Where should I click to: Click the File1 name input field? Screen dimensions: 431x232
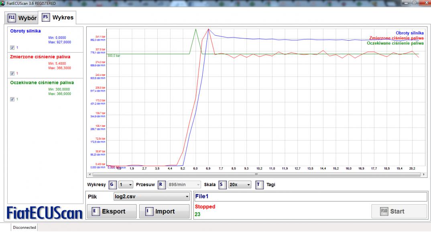(310, 197)
